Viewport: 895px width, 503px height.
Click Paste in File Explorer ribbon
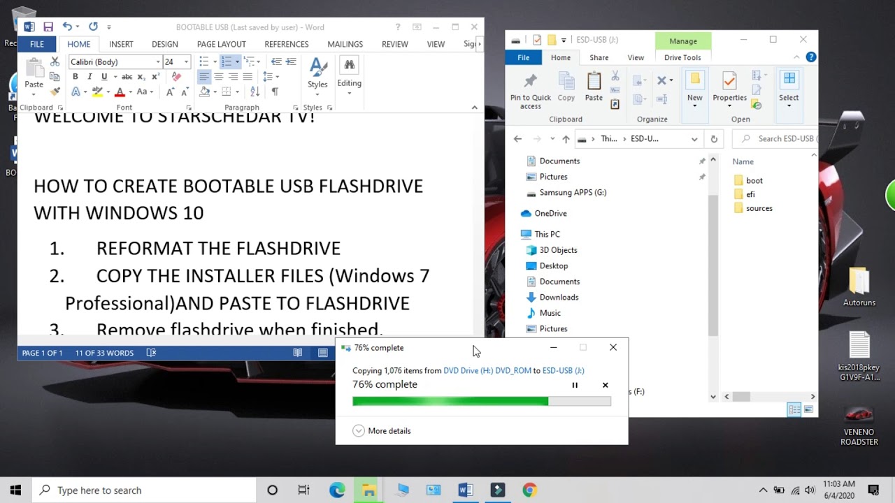pyautogui.click(x=594, y=87)
